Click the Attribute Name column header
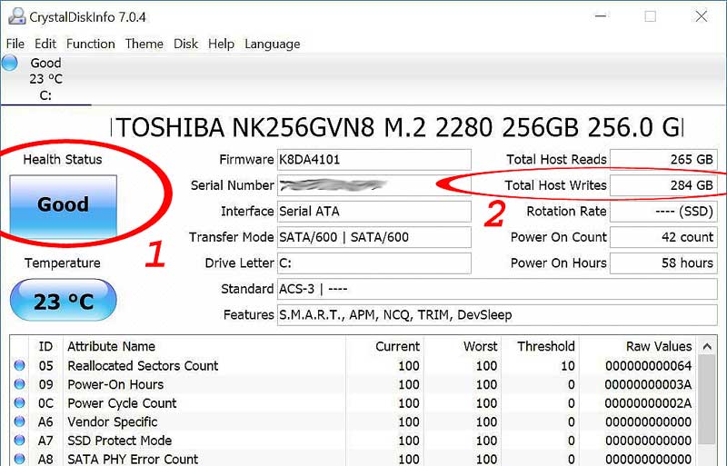Viewport: 727px width, 466px height. pyautogui.click(x=204, y=346)
